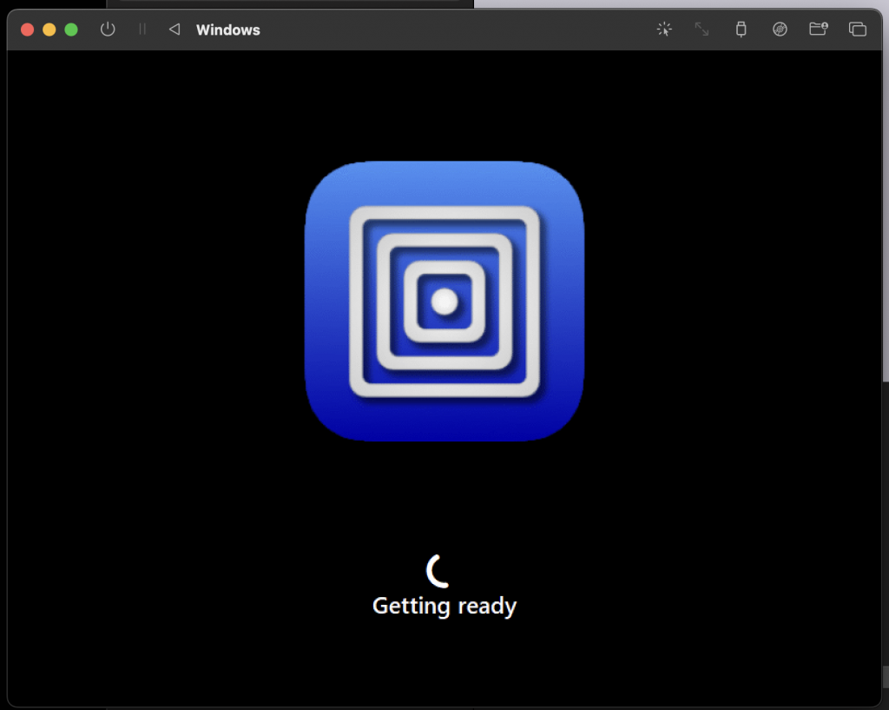Click the Windows title text
The image size is (889, 710).
227,30
